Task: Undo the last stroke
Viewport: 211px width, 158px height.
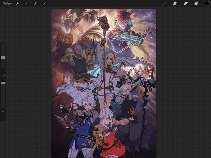Action: 3,112
